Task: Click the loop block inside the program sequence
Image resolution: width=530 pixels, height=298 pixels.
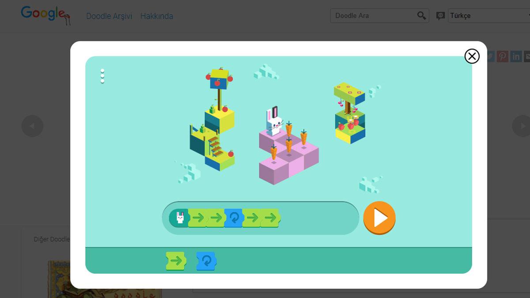Action: tap(234, 217)
